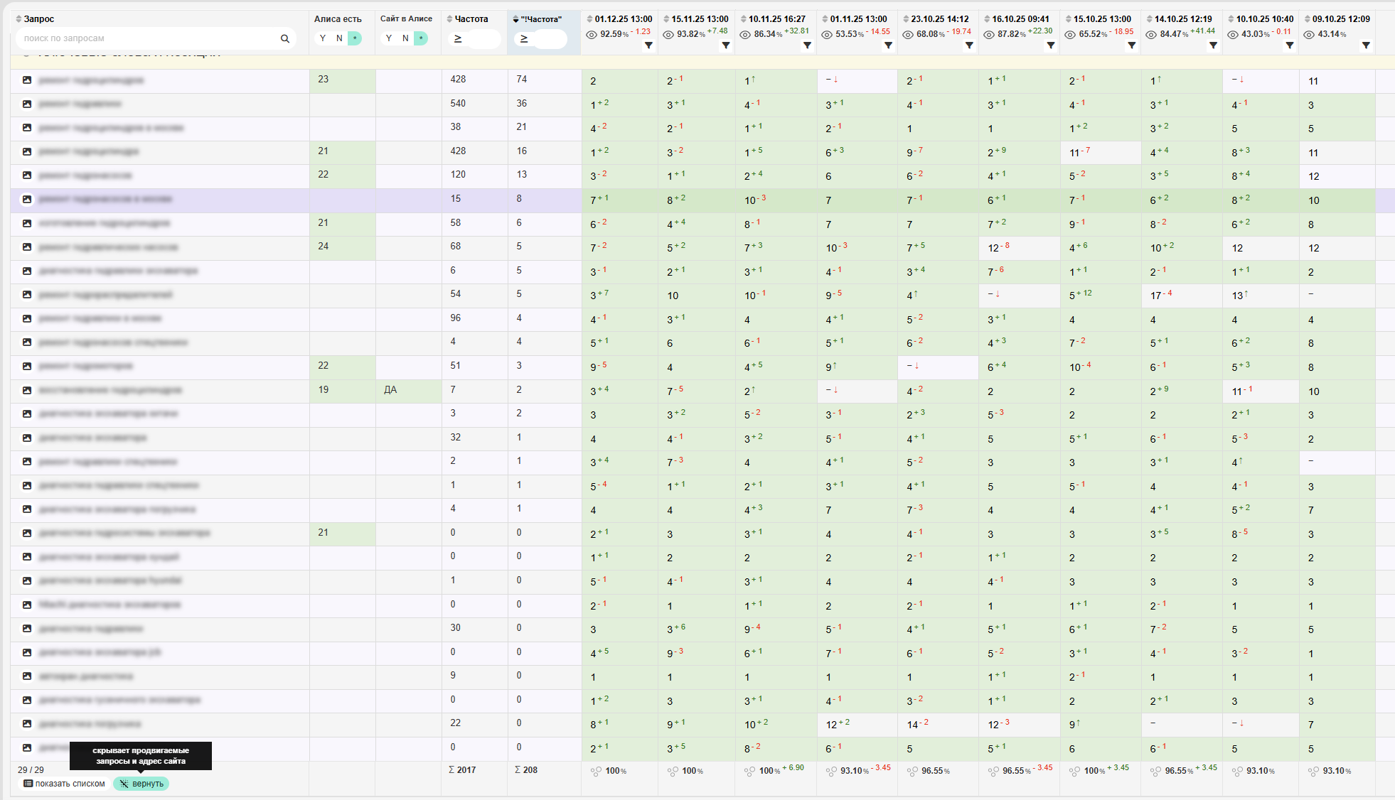This screenshot has height=800, width=1395.
Task: Click the вернуть button
Action: tap(141, 784)
